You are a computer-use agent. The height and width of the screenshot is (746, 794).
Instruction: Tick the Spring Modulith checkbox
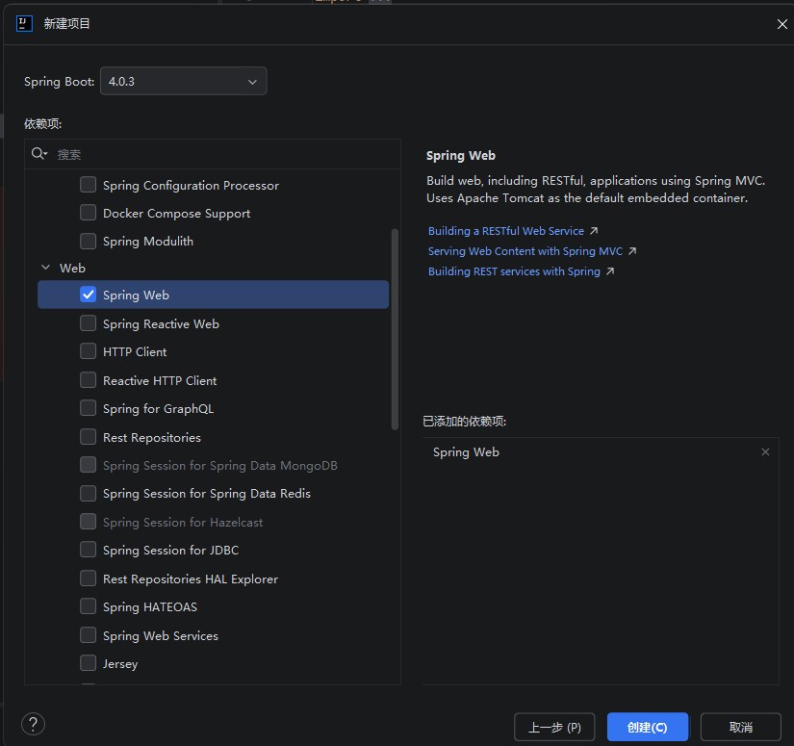89,241
